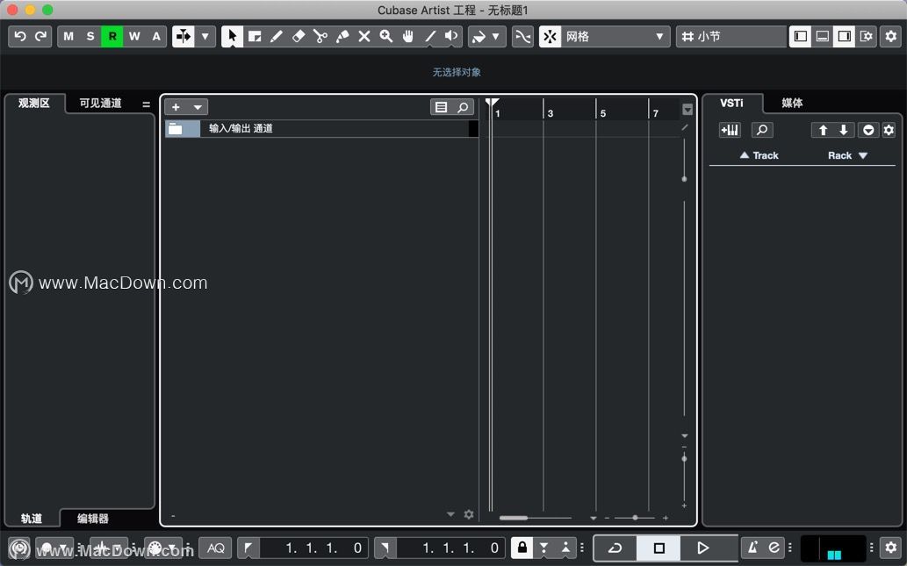Toggle the A button in the toolbar

point(156,37)
